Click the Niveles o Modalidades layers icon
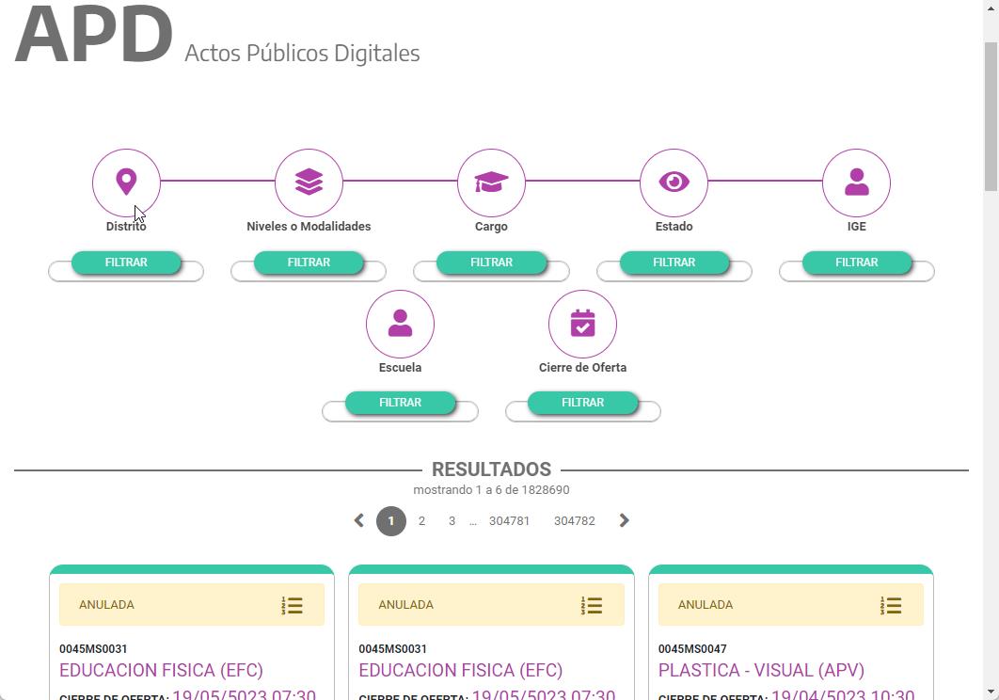 [309, 183]
